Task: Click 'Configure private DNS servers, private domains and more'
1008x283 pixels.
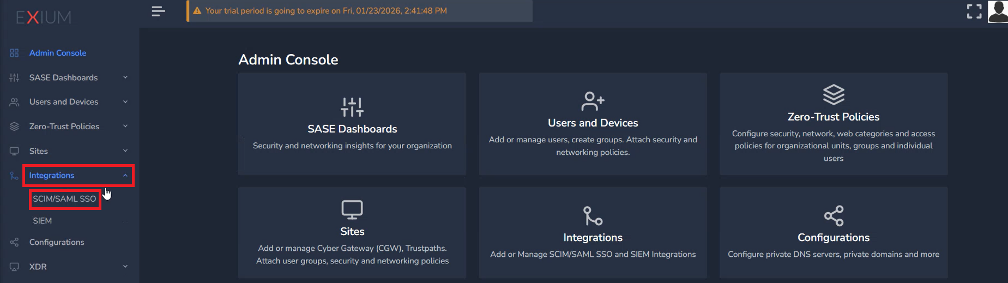Action: click(x=834, y=255)
